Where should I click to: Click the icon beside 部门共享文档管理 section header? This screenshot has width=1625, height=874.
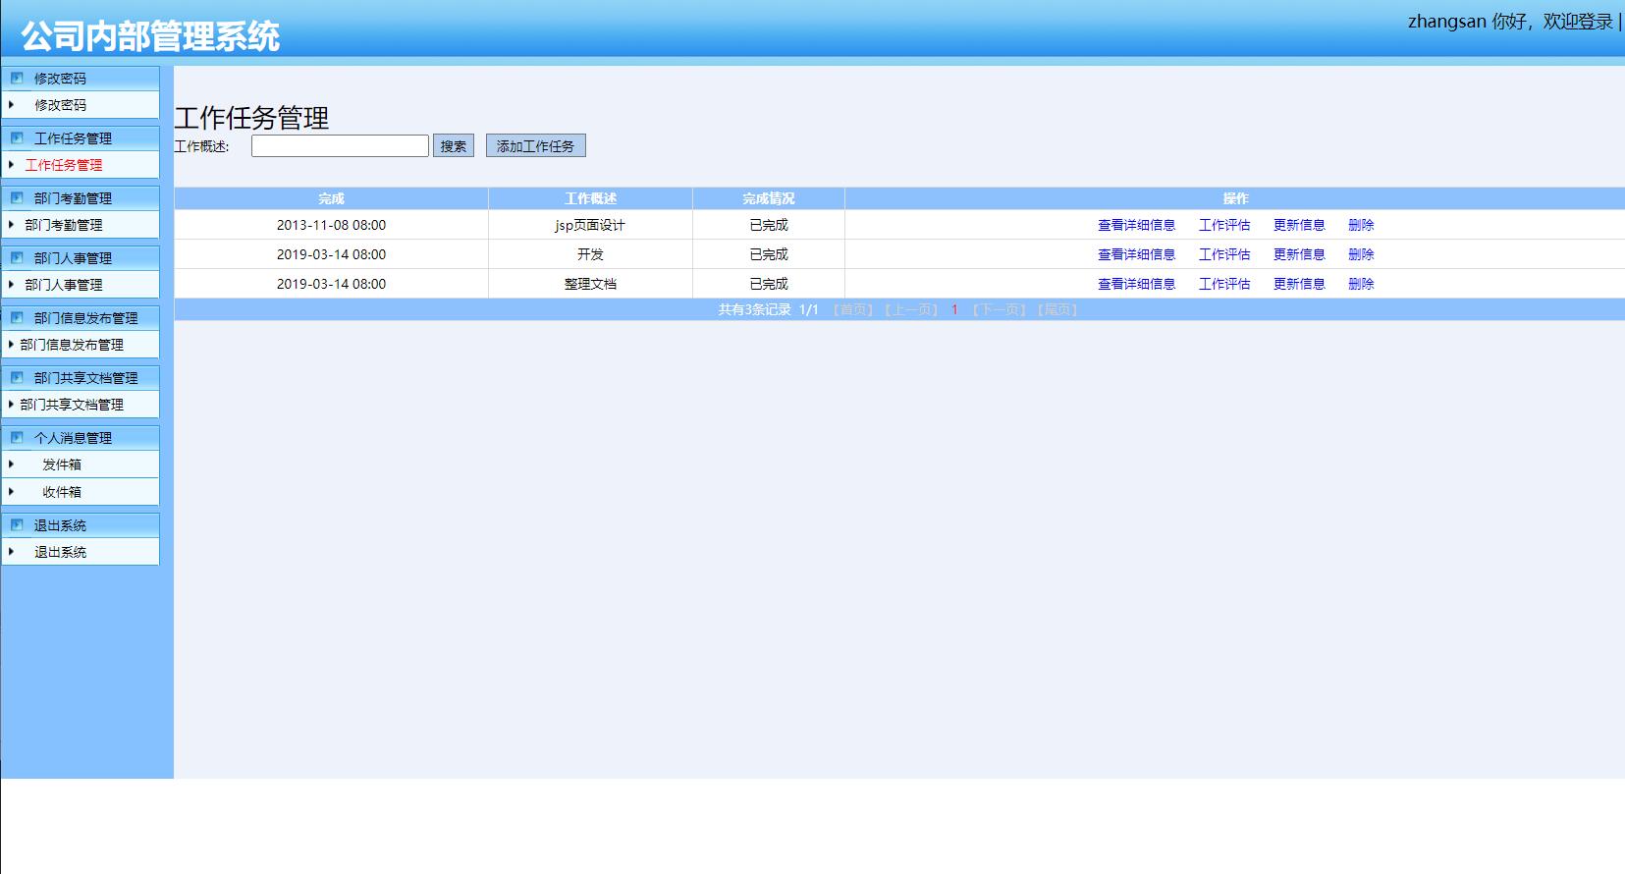tap(17, 378)
